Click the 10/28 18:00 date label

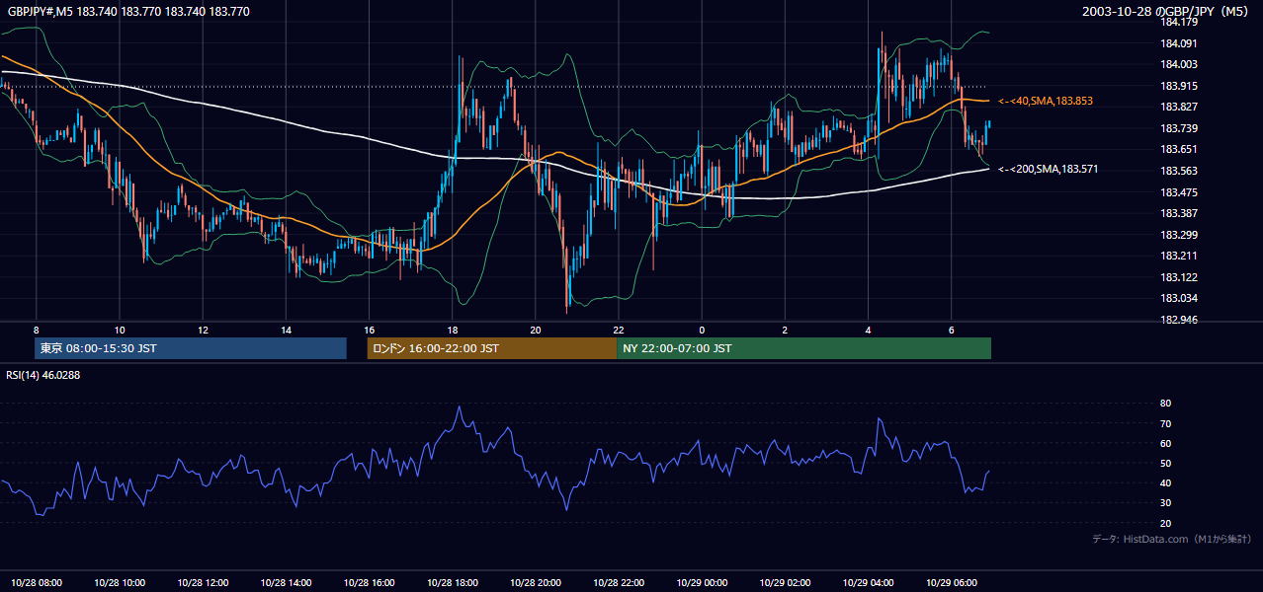452,582
